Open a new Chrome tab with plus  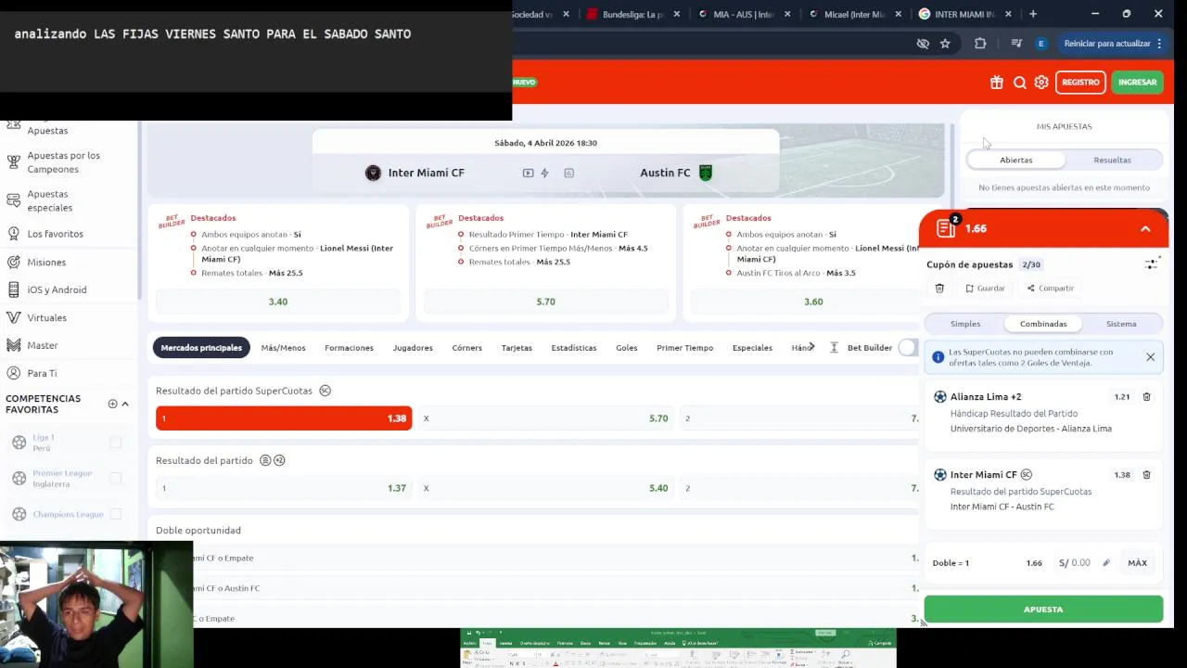[x=1033, y=14]
